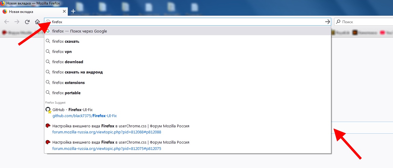The height and width of the screenshot is (168, 393).
Task: Click the GitHub bookmarked icon
Action: 48,110
